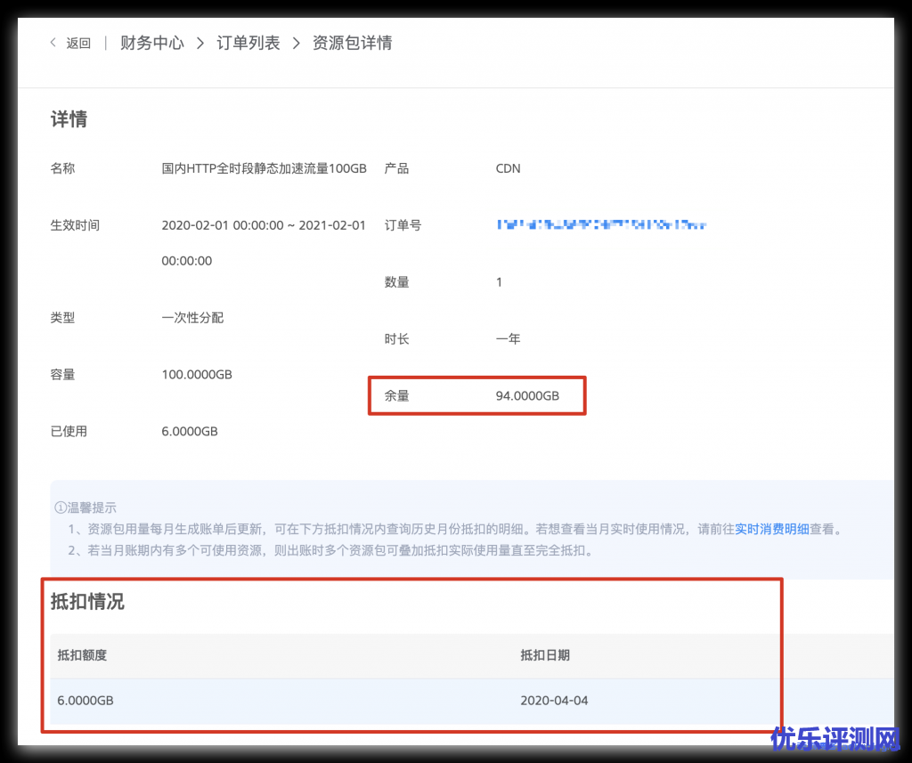
Task: Click the 2020-04-04 deduction date cell
Action: click(554, 701)
